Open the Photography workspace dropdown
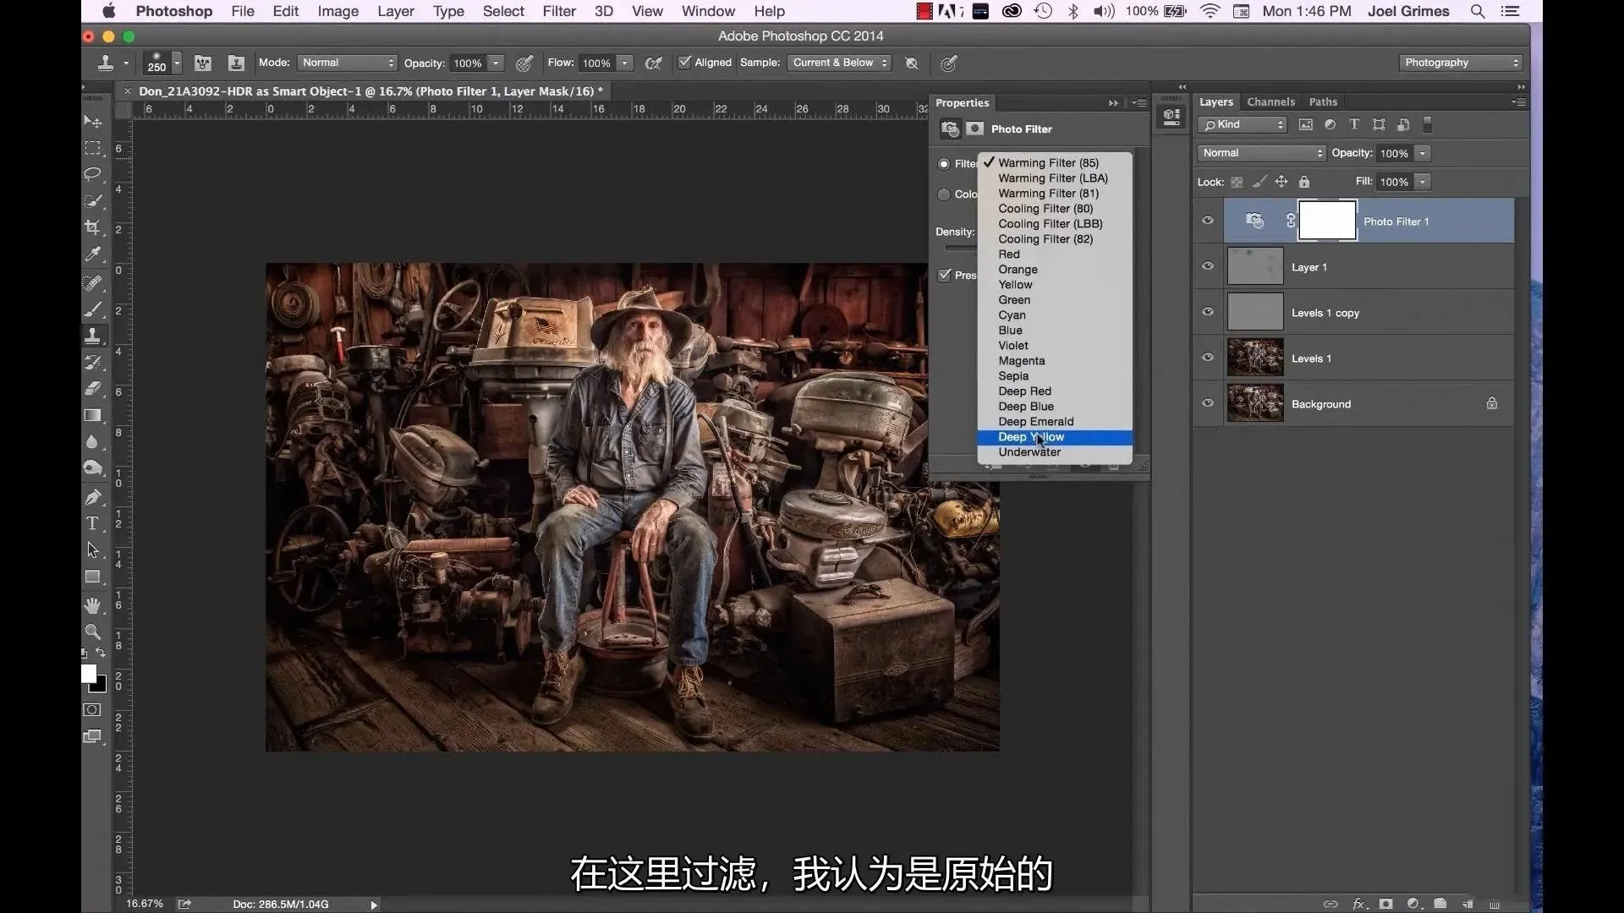The height and width of the screenshot is (913, 1624). click(1459, 63)
